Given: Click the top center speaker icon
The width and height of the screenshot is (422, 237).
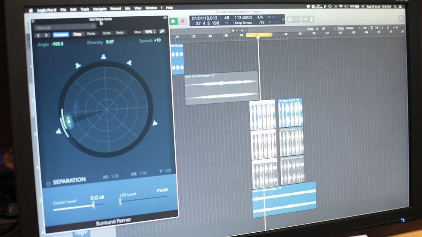Looking at the screenshot, I should [x=104, y=56].
